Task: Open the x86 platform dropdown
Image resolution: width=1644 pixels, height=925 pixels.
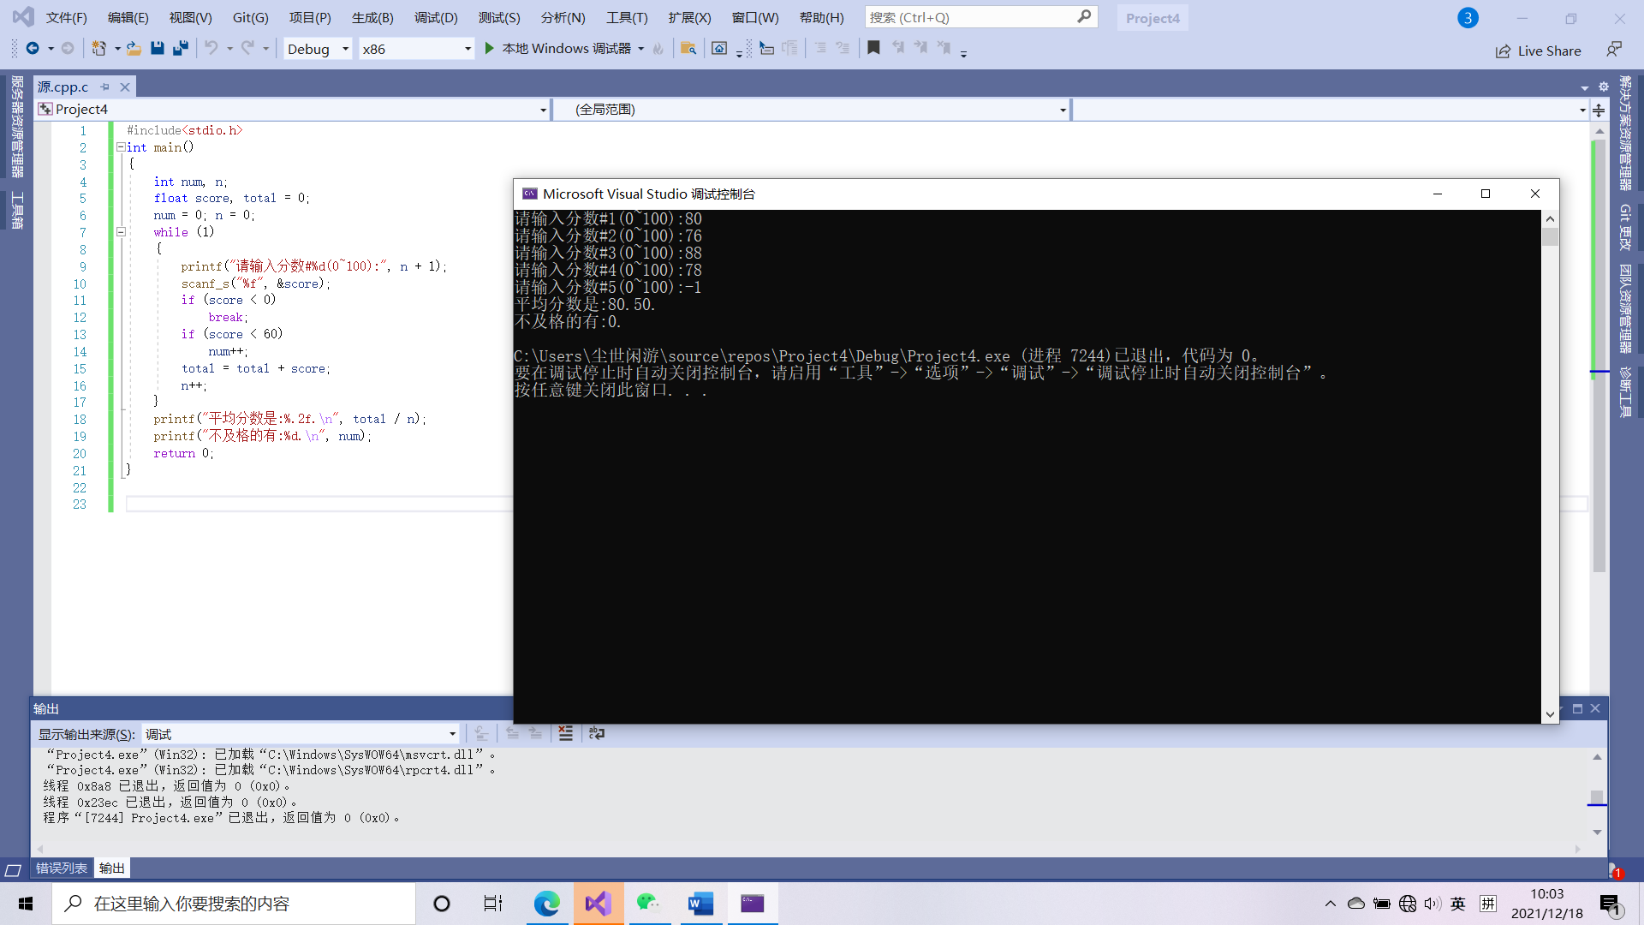Action: [x=468, y=49]
